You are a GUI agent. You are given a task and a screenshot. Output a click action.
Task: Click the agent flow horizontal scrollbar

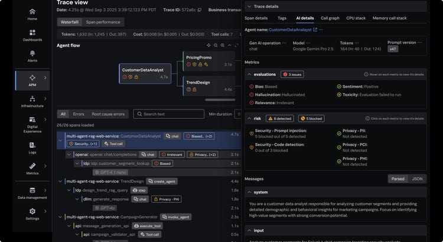[220, 99]
